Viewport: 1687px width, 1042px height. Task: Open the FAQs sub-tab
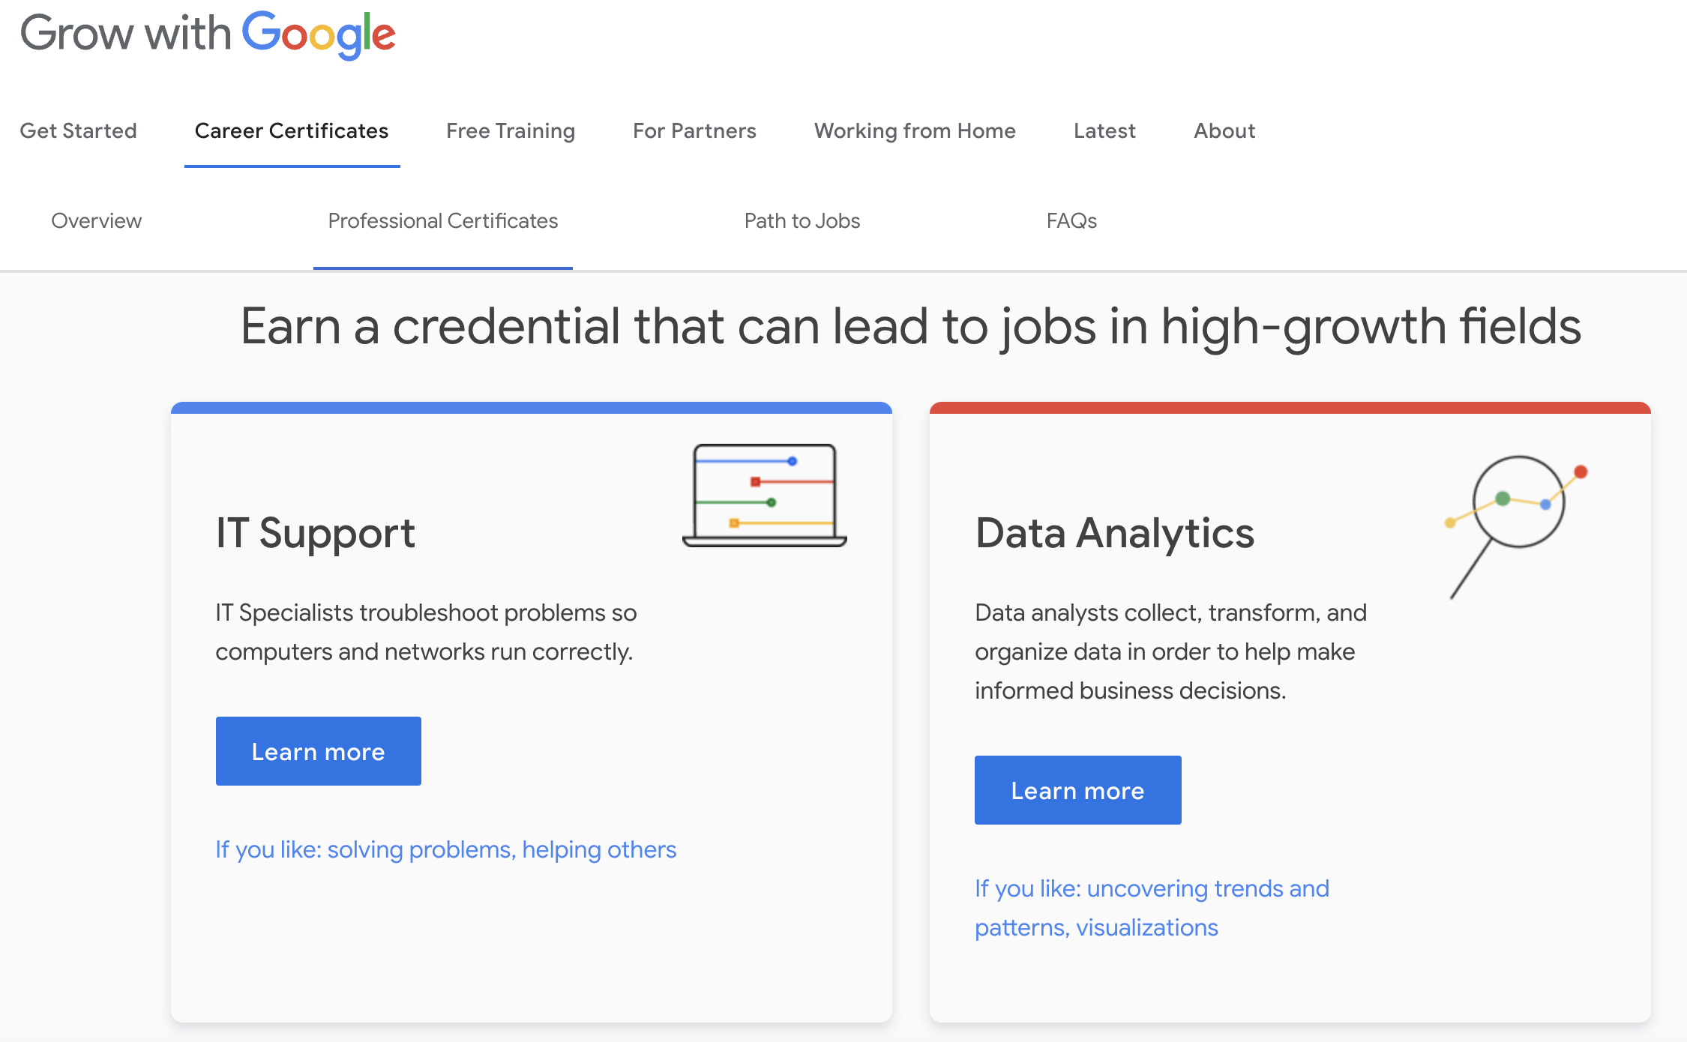click(1071, 220)
